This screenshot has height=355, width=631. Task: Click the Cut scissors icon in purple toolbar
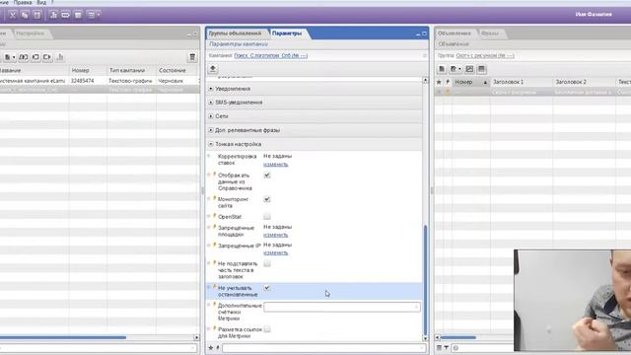click(13, 15)
